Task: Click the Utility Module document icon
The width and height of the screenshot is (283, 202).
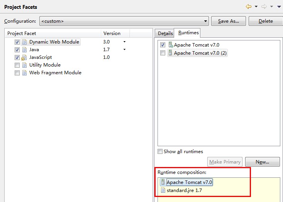Action: 24,65
